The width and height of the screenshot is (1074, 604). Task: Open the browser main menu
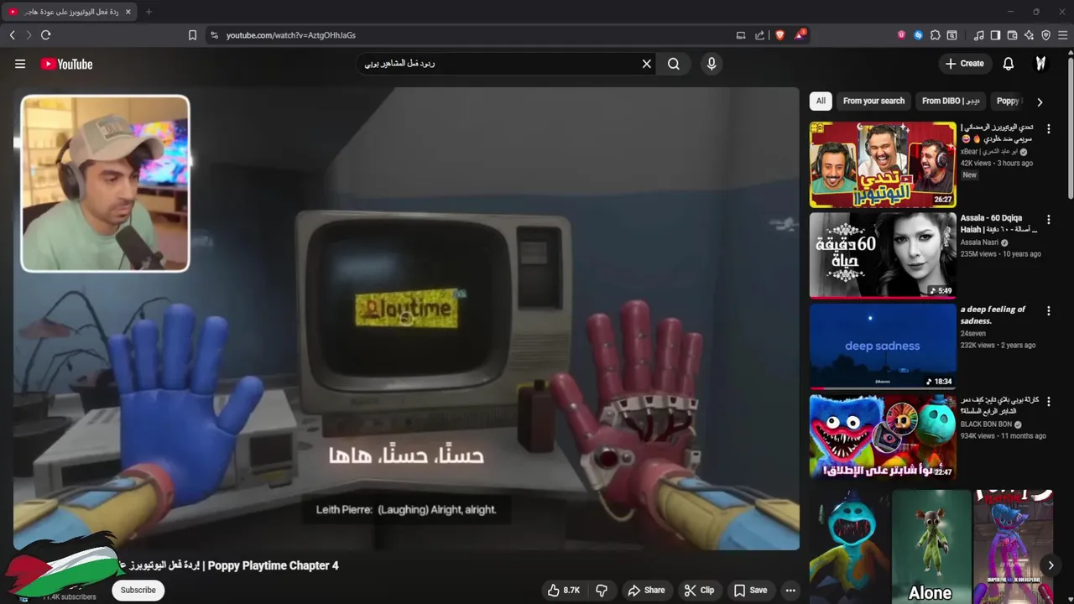pos(1062,35)
